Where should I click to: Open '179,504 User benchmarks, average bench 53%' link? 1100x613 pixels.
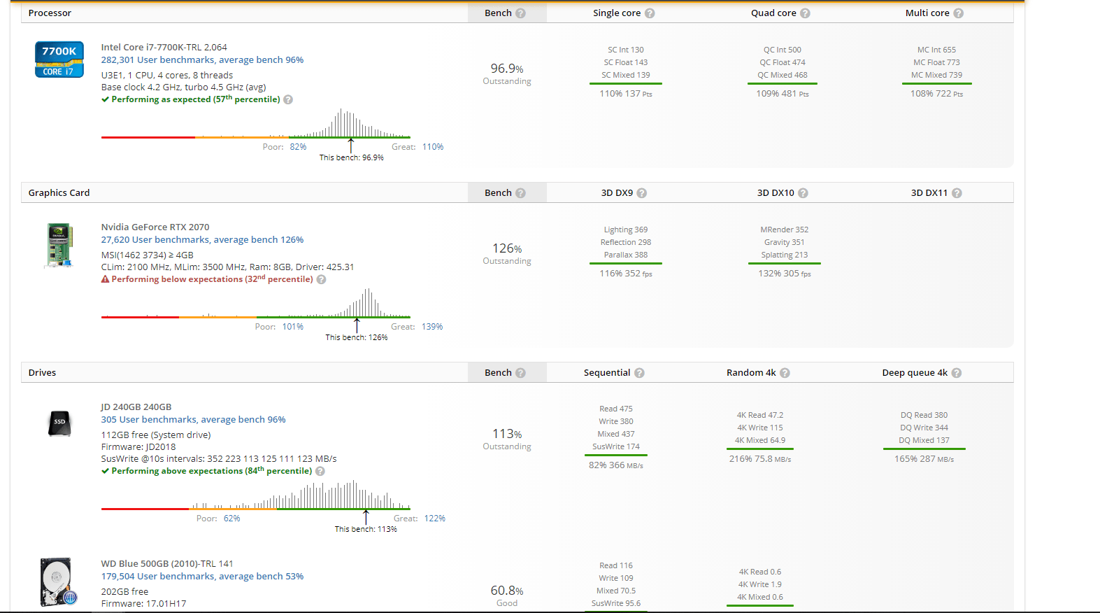point(202,577)
